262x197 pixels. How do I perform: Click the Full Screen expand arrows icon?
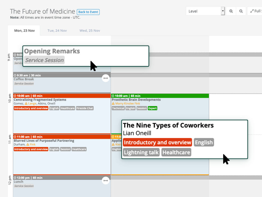[252, 11]
